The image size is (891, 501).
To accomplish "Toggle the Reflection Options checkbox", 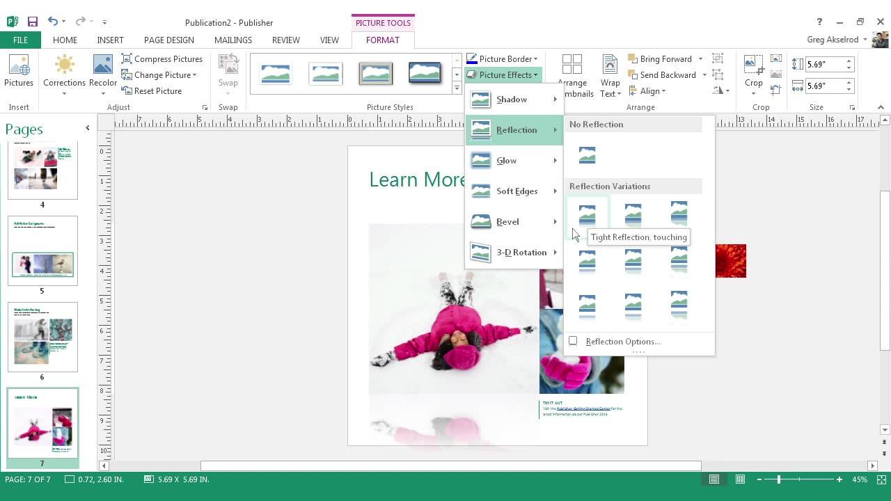I will click(x=573, y=341).
